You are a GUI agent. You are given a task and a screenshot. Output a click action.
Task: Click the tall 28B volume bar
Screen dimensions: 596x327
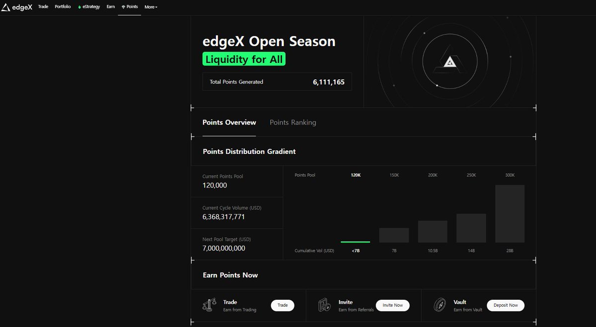pyautogui.click(x=510, y=214)
